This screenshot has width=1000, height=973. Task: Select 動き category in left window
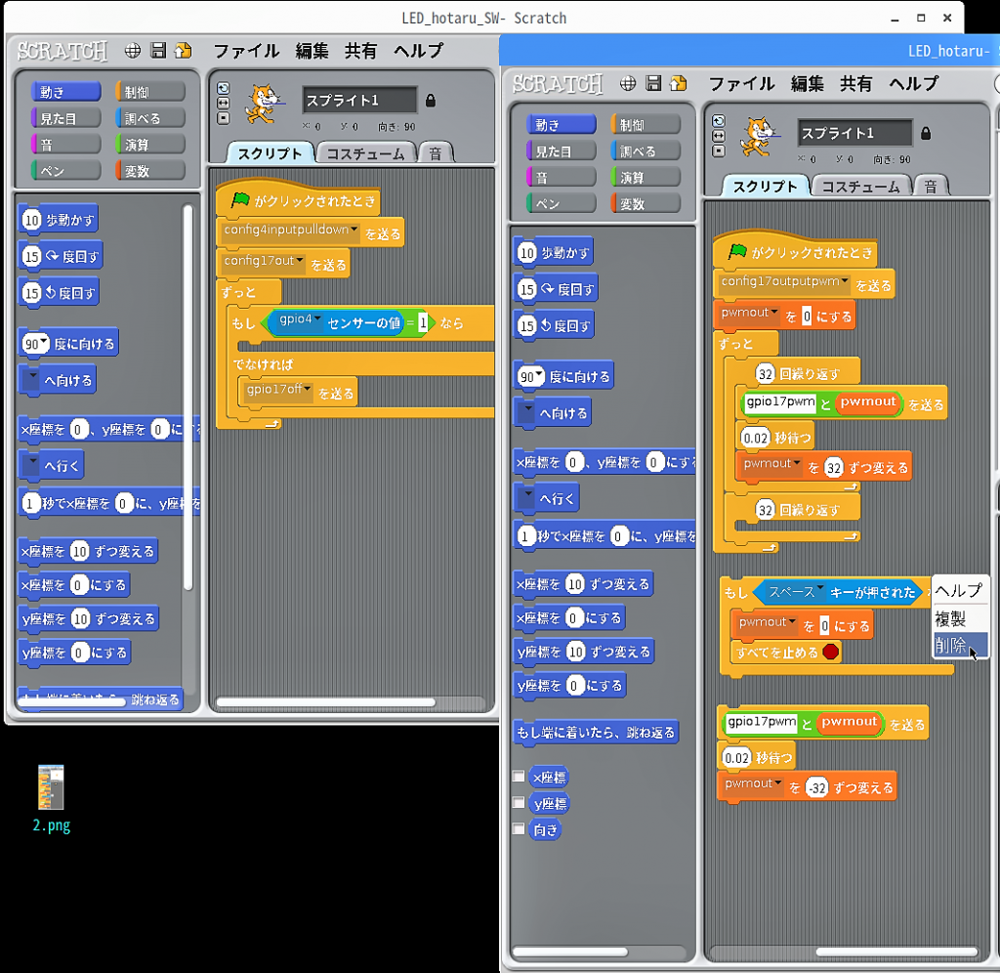(x=65, y=92)
